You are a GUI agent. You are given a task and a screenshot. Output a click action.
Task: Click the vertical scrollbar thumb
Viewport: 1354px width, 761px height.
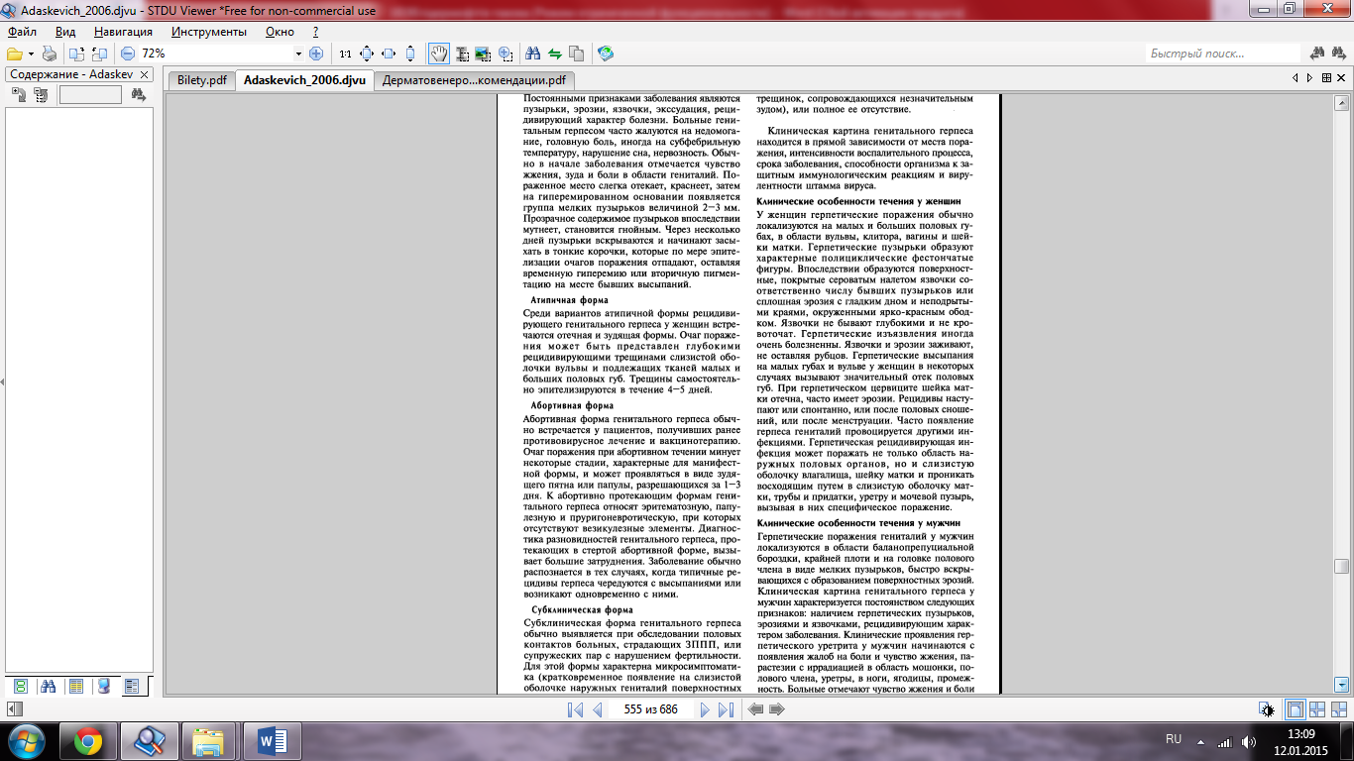(1341, 567)
